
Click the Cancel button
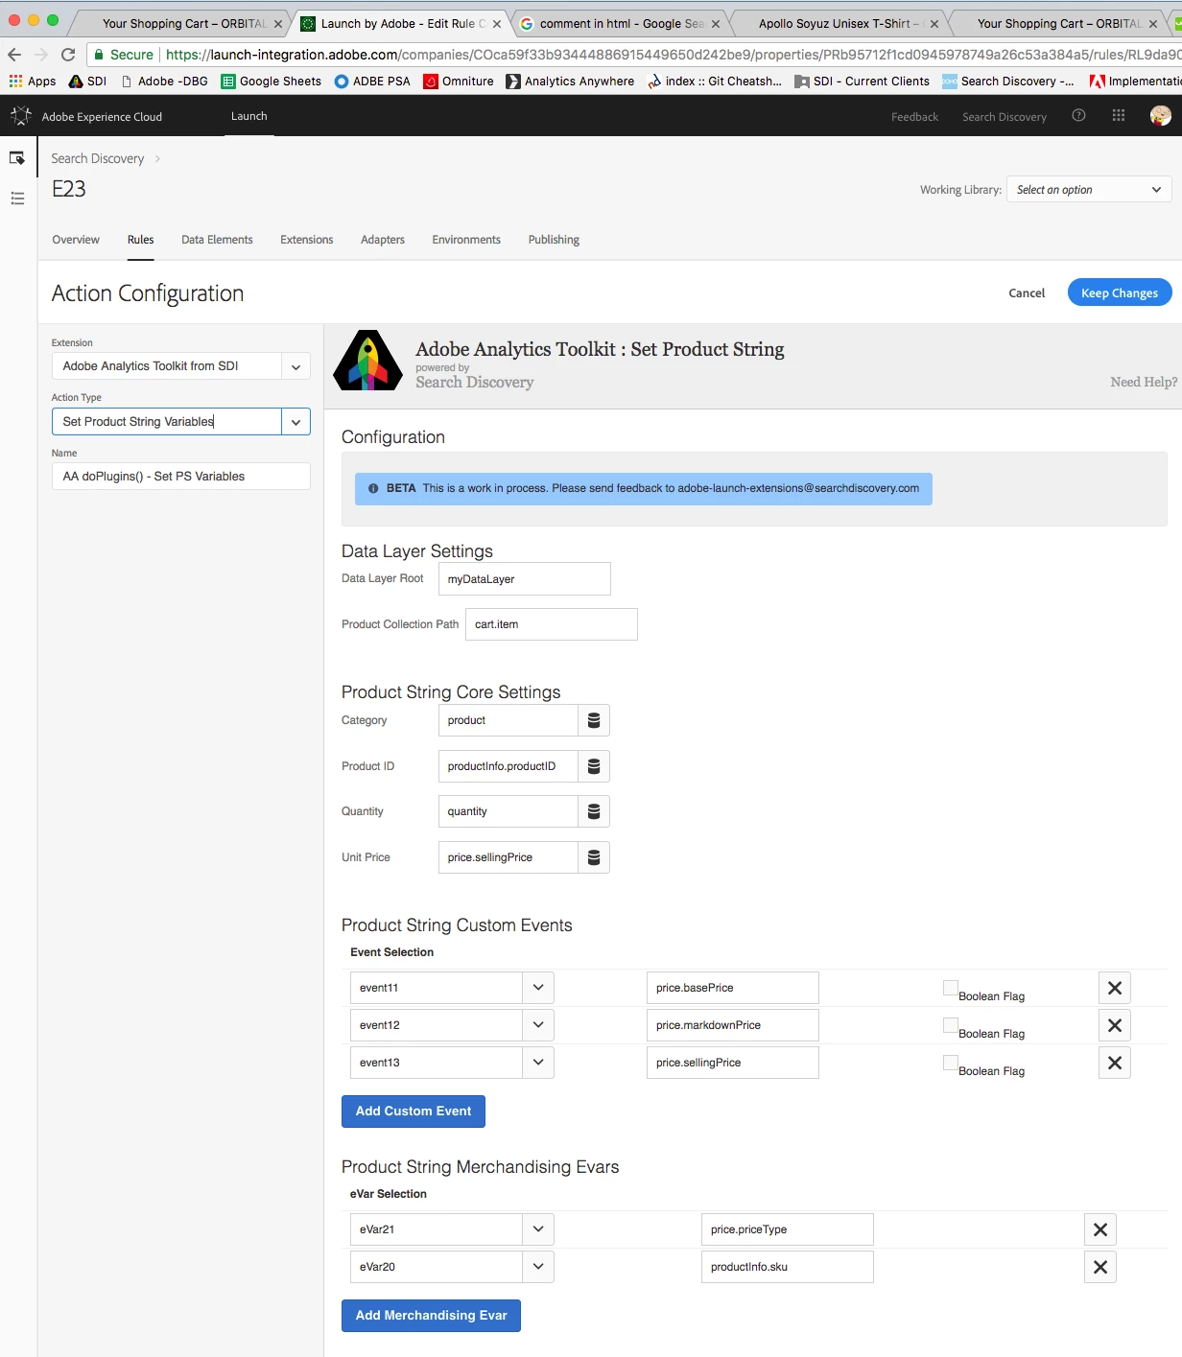click(x=1027, y=293)
